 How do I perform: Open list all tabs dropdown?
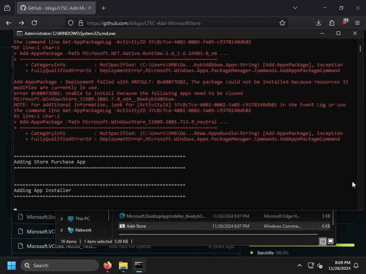tap(295, 8)
